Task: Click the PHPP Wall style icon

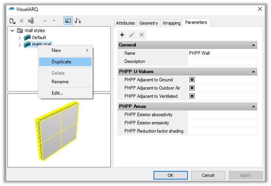Action: (27, 45)
